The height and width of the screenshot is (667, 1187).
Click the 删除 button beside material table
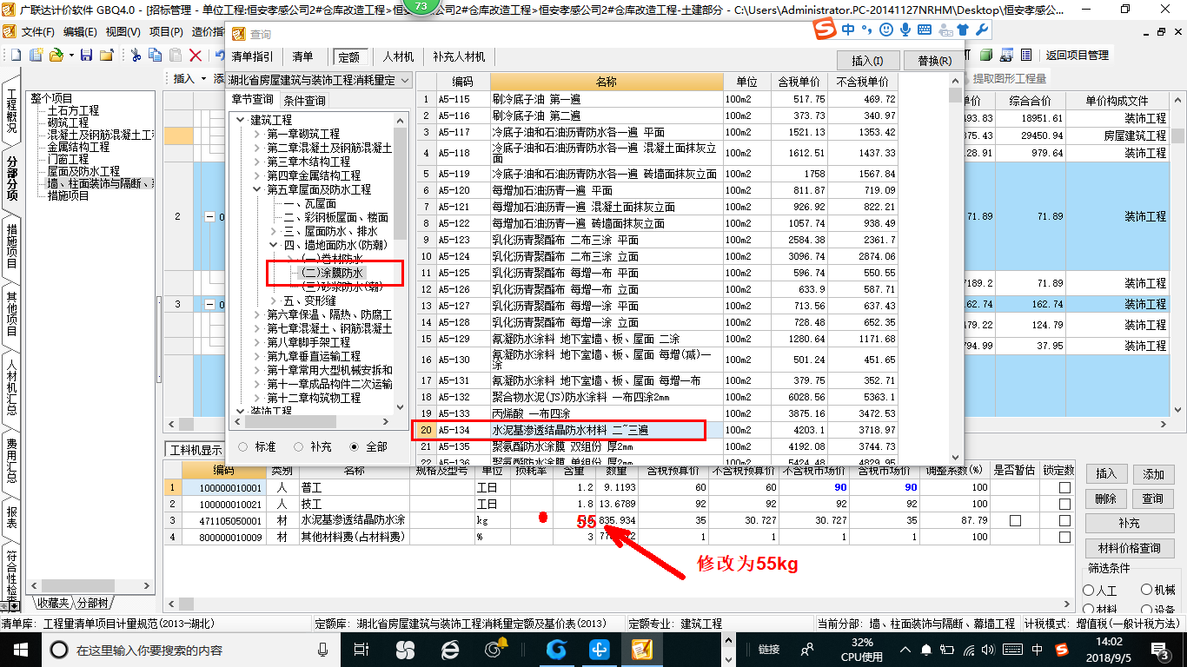click(x=1105, y=499)
